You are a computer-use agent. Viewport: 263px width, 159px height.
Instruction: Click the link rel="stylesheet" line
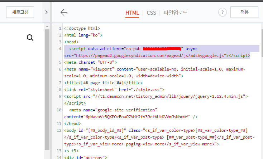tap(114, 90)
